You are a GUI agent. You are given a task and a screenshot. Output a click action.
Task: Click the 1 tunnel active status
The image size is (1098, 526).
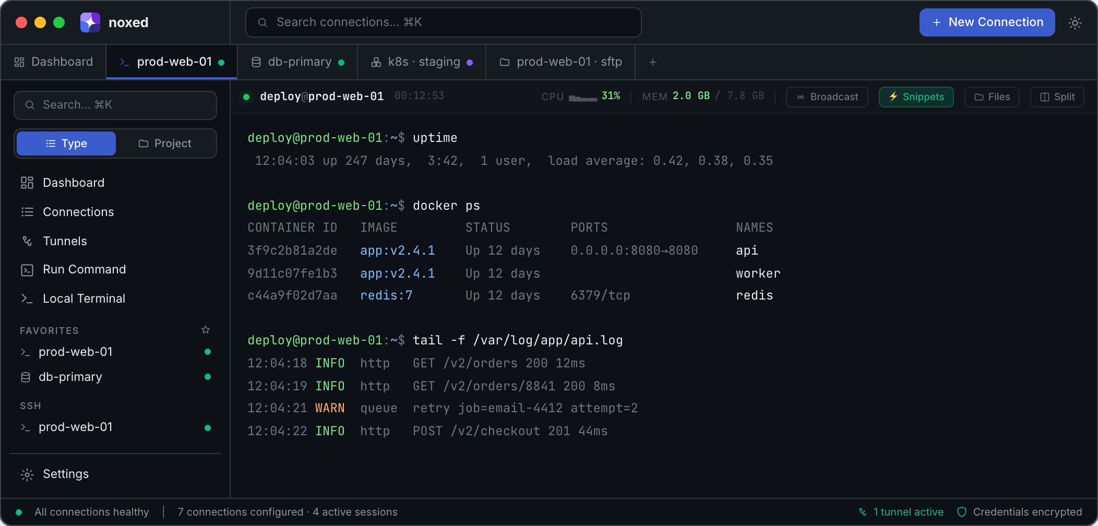(x=901, y=512)
